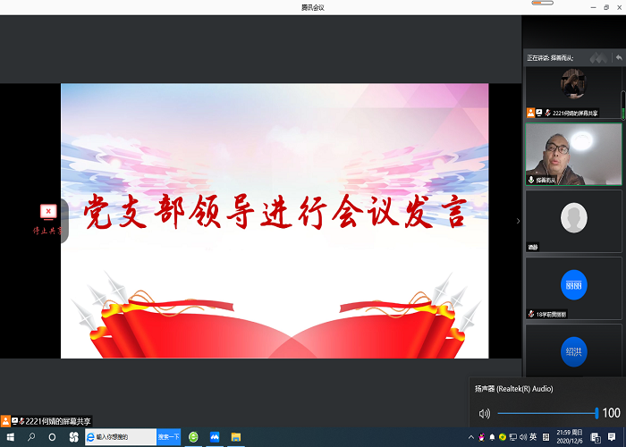The height and width of the screenshot is (447, 626).
Task: Open the Windows notification center icon
Action: tap(612, 437)
